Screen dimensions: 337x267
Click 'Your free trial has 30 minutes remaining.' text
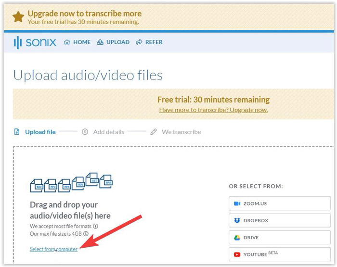coord(83,22)
